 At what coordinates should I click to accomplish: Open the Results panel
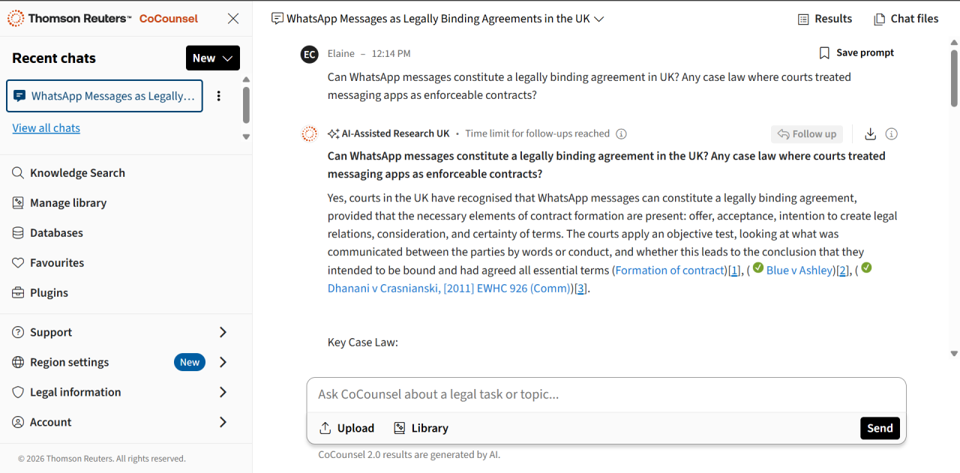click(x=825, y=18)
